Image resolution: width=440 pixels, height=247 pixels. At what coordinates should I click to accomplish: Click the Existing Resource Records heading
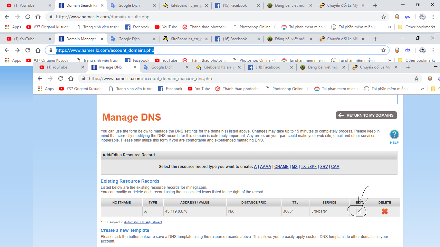(x=130, y=181)
